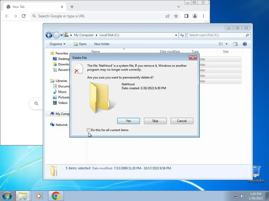Cancel the Delete File dialog
This screenshot has width=269, height=201.
click(182, 121)
